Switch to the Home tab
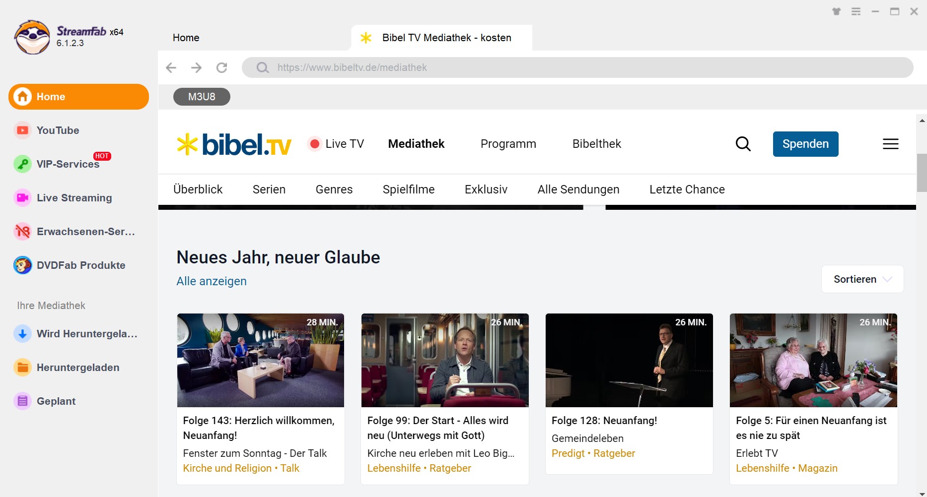This screenshot has height=497, width=927. [x=186, y=38]
